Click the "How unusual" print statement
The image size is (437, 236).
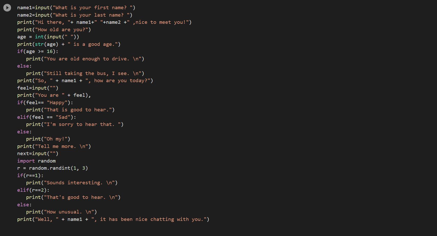click(61, 212)
